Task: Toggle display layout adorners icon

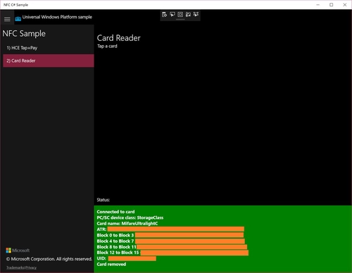Action: (180, 15)
